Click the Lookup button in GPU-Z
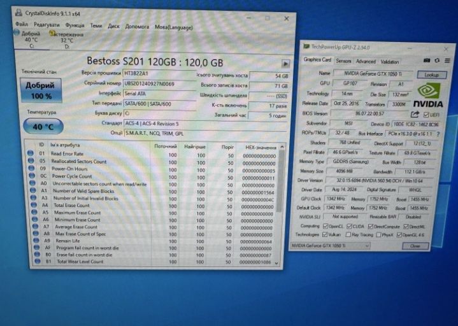This screenshot has height=326, width=458. point(432,75)
